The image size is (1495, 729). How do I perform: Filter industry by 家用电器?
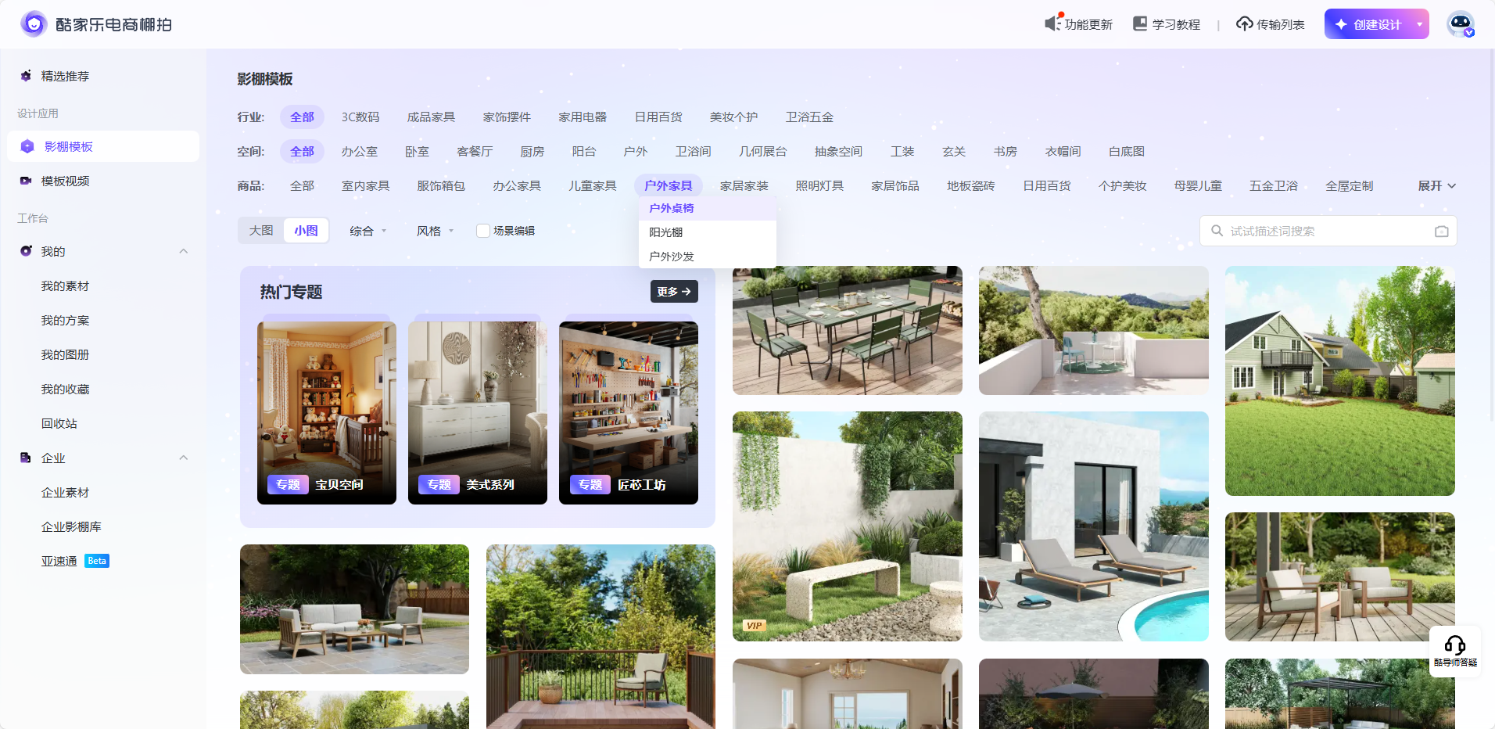pyautogui.click(x=583, y=117)
